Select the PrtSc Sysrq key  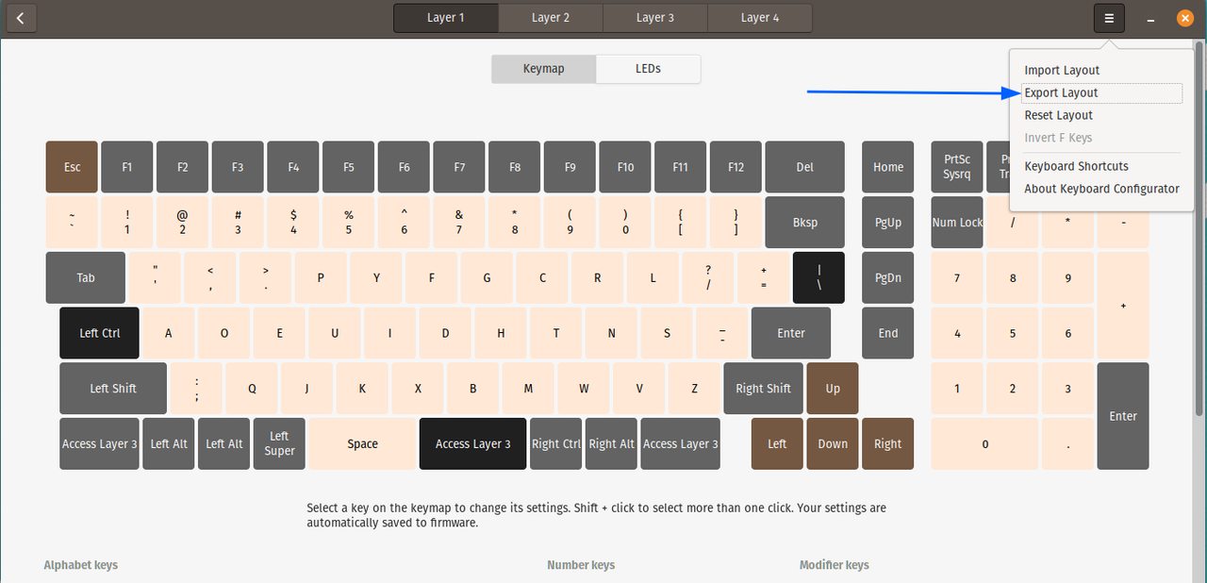[956, 166]
